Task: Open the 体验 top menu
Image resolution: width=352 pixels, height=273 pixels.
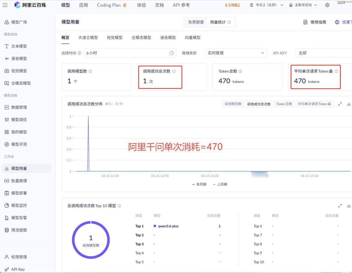Action: [141, 5]
